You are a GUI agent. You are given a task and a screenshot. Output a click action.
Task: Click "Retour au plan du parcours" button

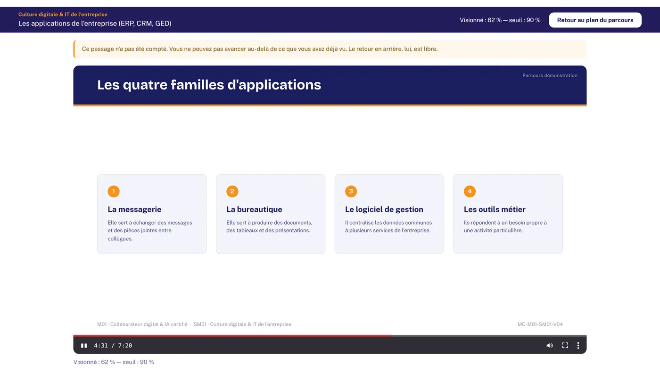coord(595,20)
